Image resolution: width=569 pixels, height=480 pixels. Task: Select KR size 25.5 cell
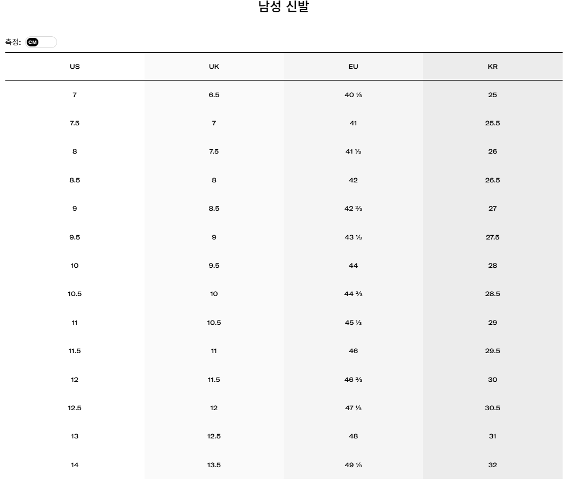click(x=493, y=123)
